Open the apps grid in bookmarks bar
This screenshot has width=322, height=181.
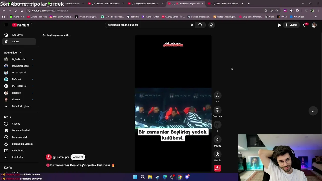(3, 17)
